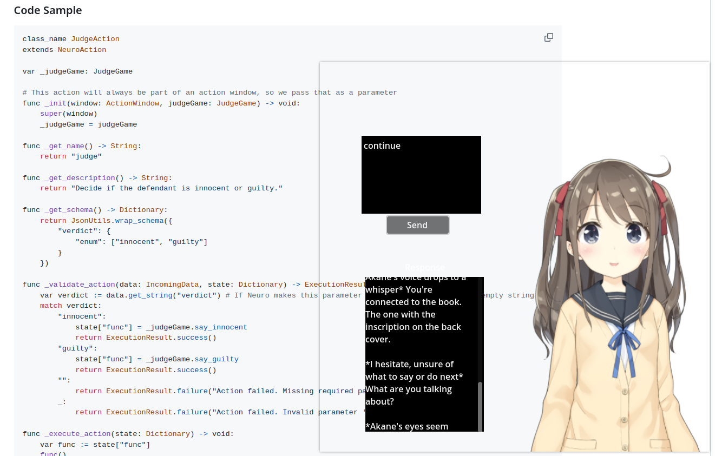Click the 'var _judgeGame: JudgeGame' line

[x=77, y=71]
